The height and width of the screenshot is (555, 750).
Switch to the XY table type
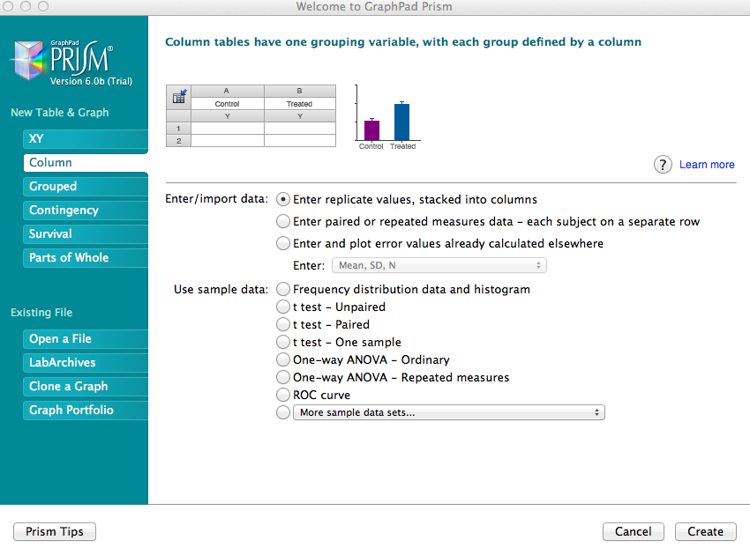click(85, 139)
